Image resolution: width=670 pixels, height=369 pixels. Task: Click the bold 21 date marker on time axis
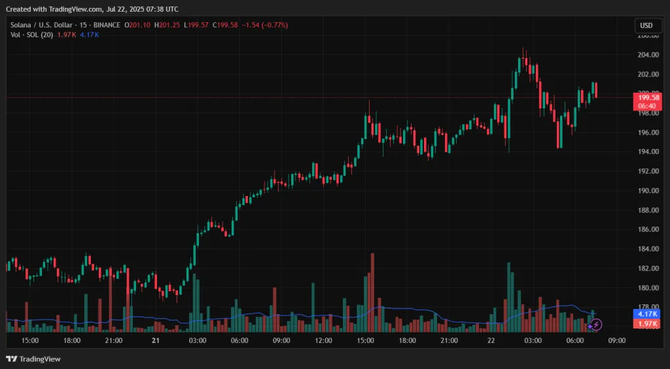click(x=156, y=340)
